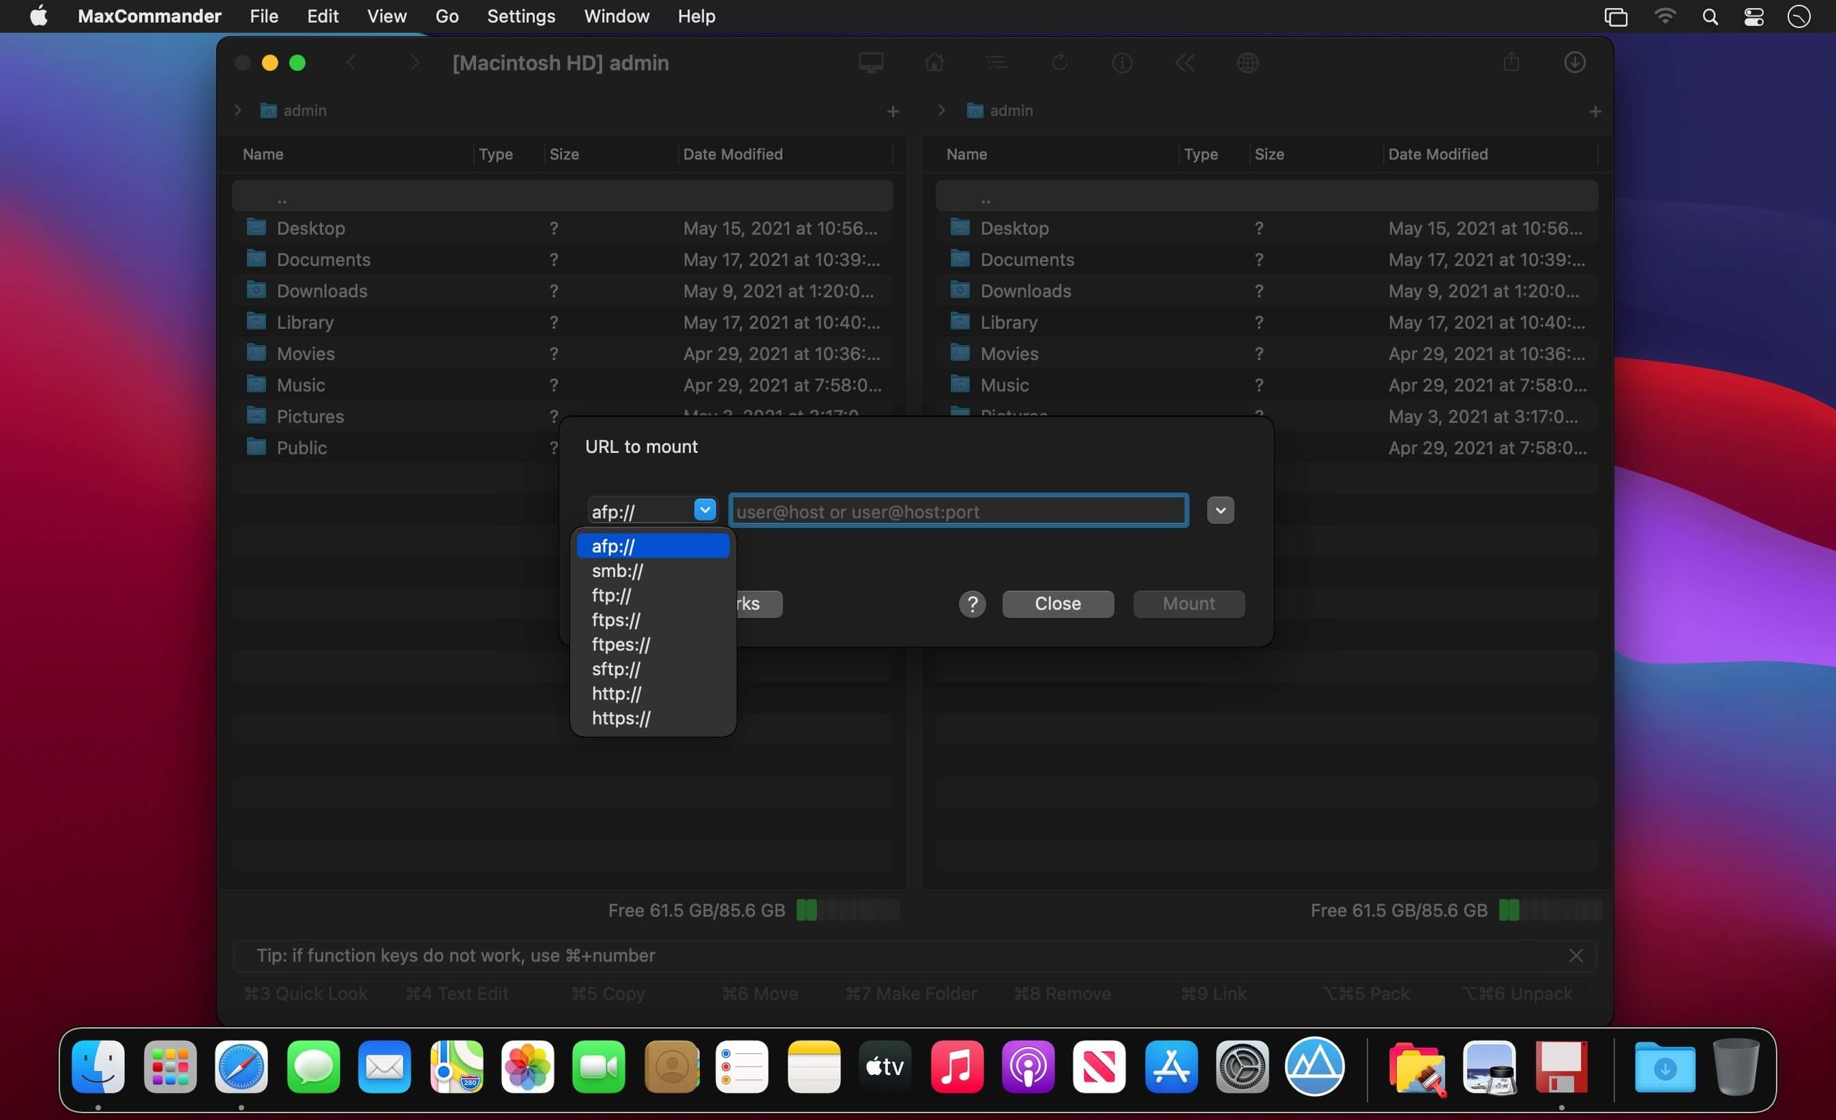This screenshot has height=1120, width=1836.
Task: Click the refresh toolbar icon
Action: tap(1058, 63)
